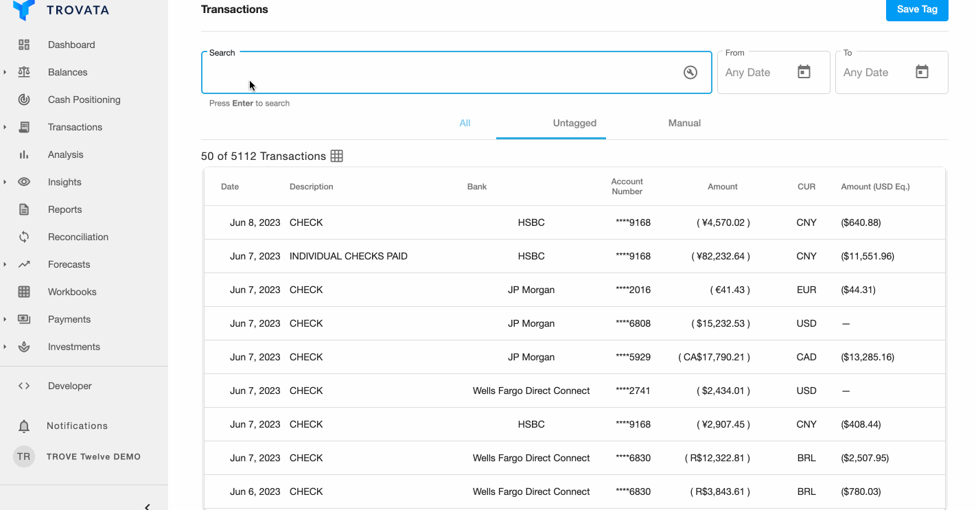Click the Save Tag button
Image resolution: width=976 pixels, height=510 pixels.
(917, 10)
